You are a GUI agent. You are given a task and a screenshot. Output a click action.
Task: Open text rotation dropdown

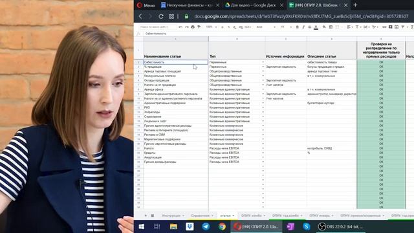[x=375, y=27]
